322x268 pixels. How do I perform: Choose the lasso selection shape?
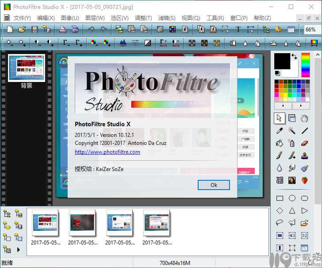pyautogui.click(x=280, y=223)
